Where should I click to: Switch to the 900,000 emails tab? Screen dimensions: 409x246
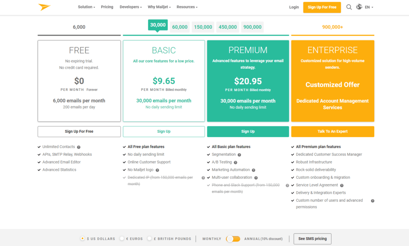(x=252, y=27)
